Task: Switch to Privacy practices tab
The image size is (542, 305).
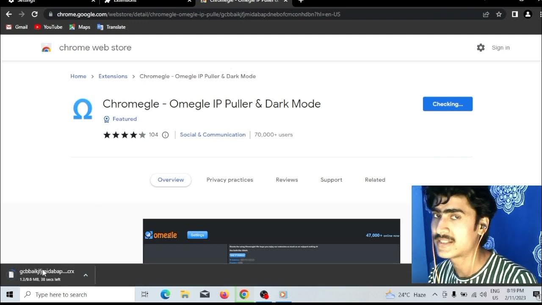Action: (230, 180)
